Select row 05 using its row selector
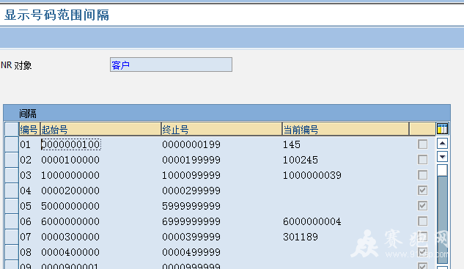Image resolution: width=464 pixels, height=269 pixels. pyautogui.click(x=12, y=206)
